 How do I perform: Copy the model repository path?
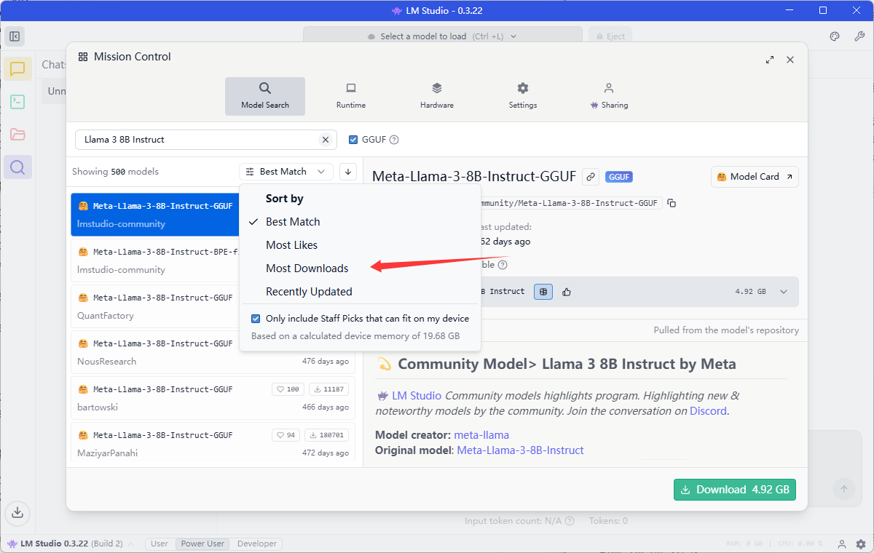pyautogui.click(x=672, y=203)
